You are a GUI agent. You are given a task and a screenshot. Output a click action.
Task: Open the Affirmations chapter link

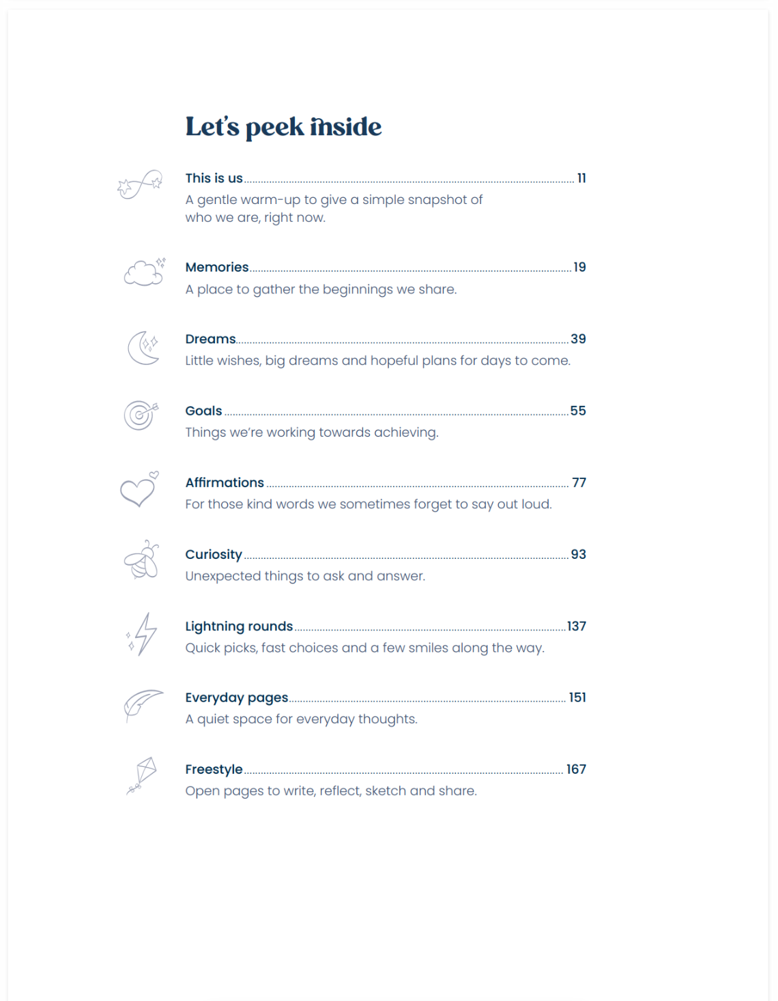[225, 482]
